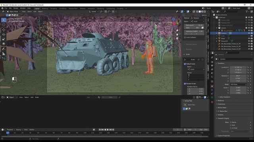254x142 pixels.
Task: Select the Measure tool
Action: (4, 54)
